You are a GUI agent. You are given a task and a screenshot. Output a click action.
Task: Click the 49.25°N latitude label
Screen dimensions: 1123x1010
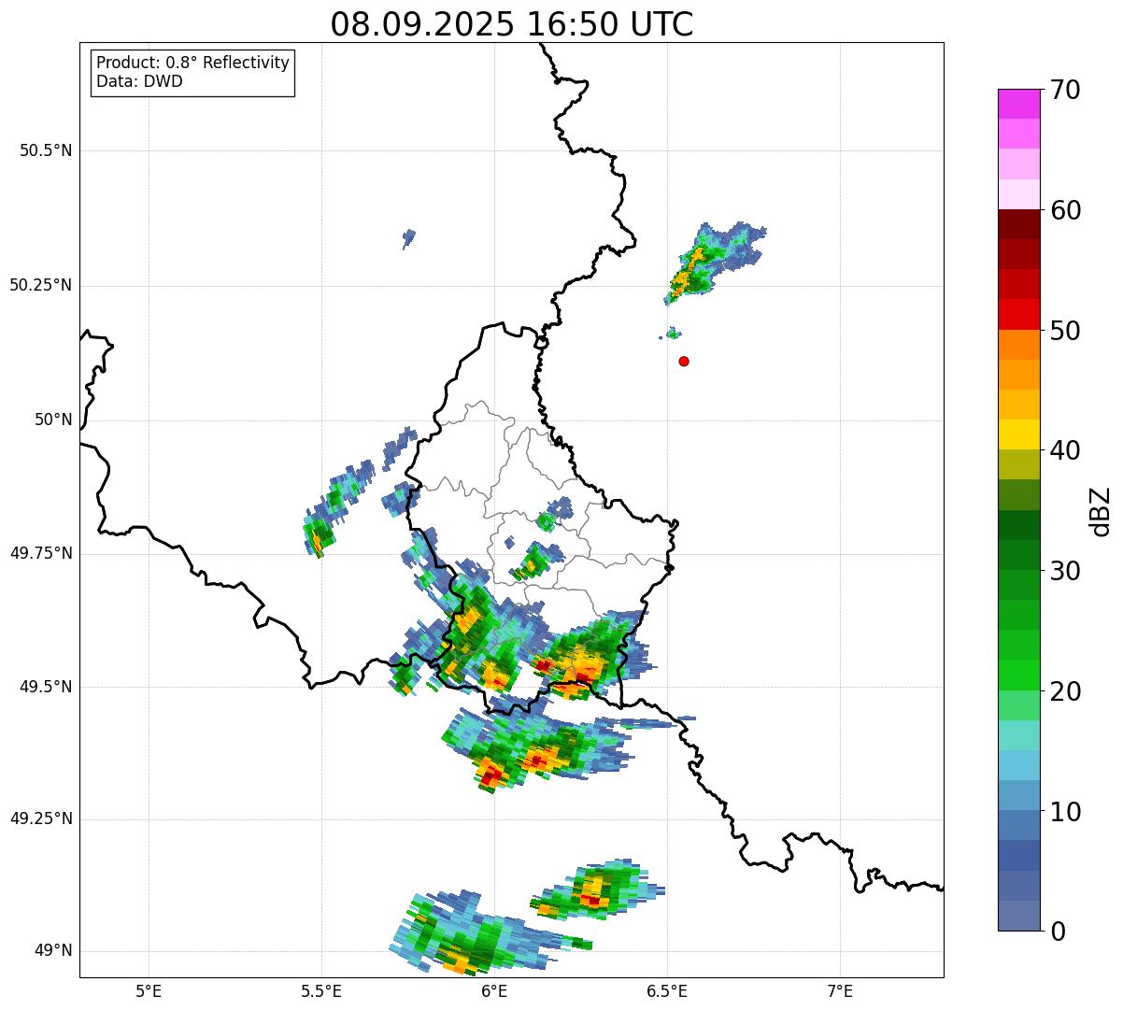pos(41,819)
